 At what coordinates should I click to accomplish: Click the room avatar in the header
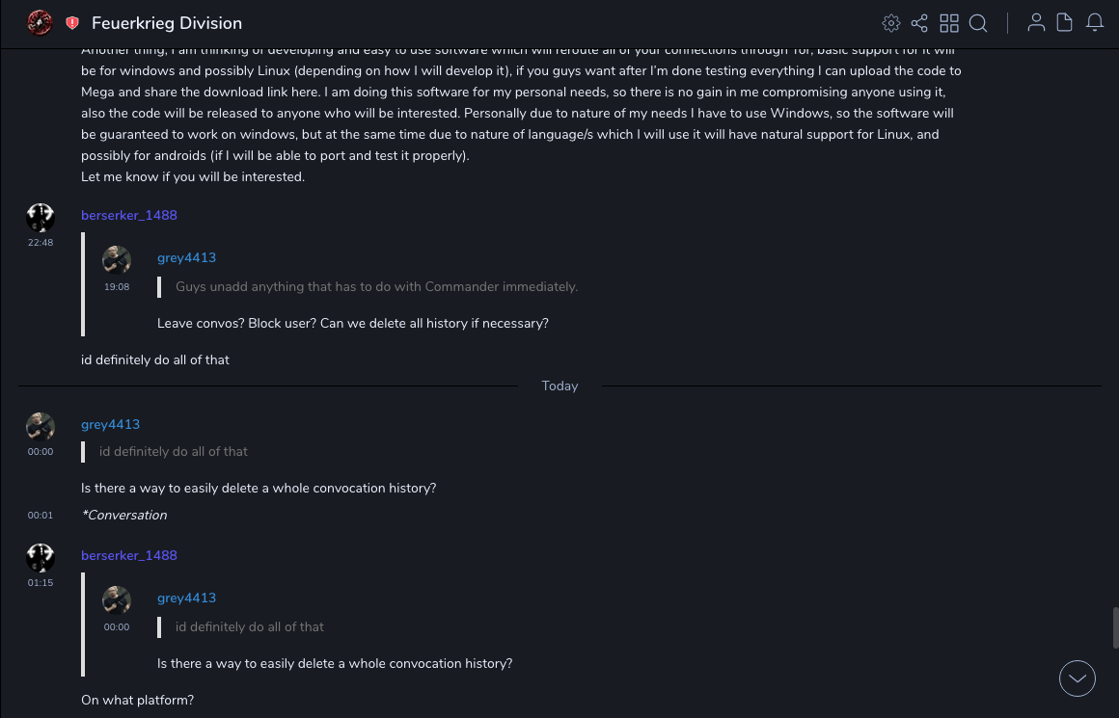[40, 22]
